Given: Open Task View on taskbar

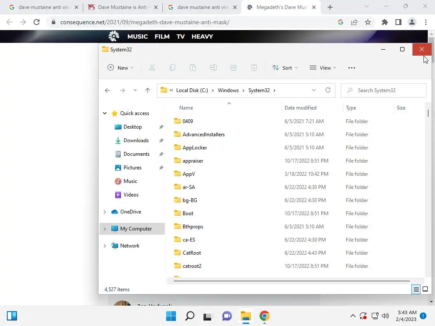Looking at the screenshot, I should pyautogui.click(x=207, y=316).
